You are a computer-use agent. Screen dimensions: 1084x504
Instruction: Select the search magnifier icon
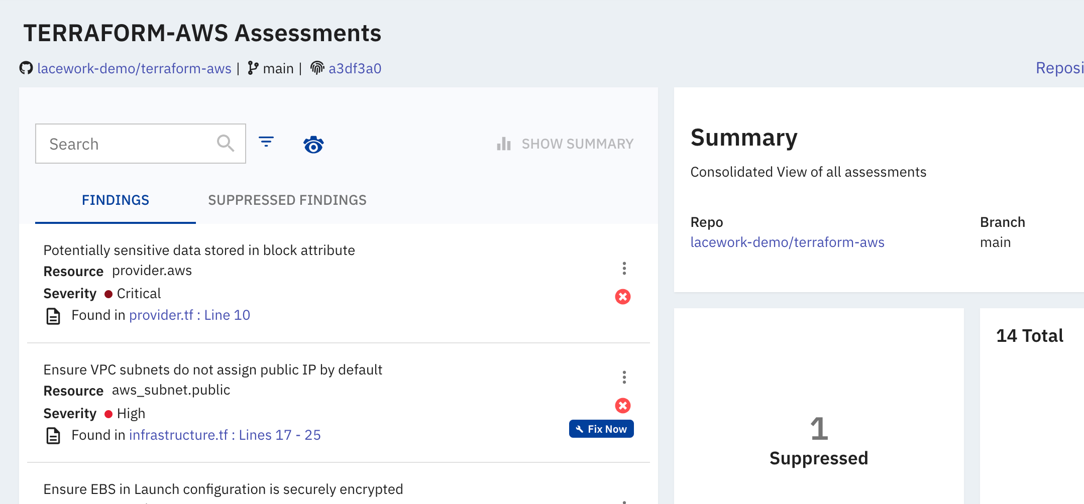click(226, 143)
